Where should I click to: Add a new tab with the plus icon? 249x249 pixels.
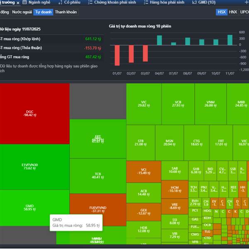[x=247, y=2]
